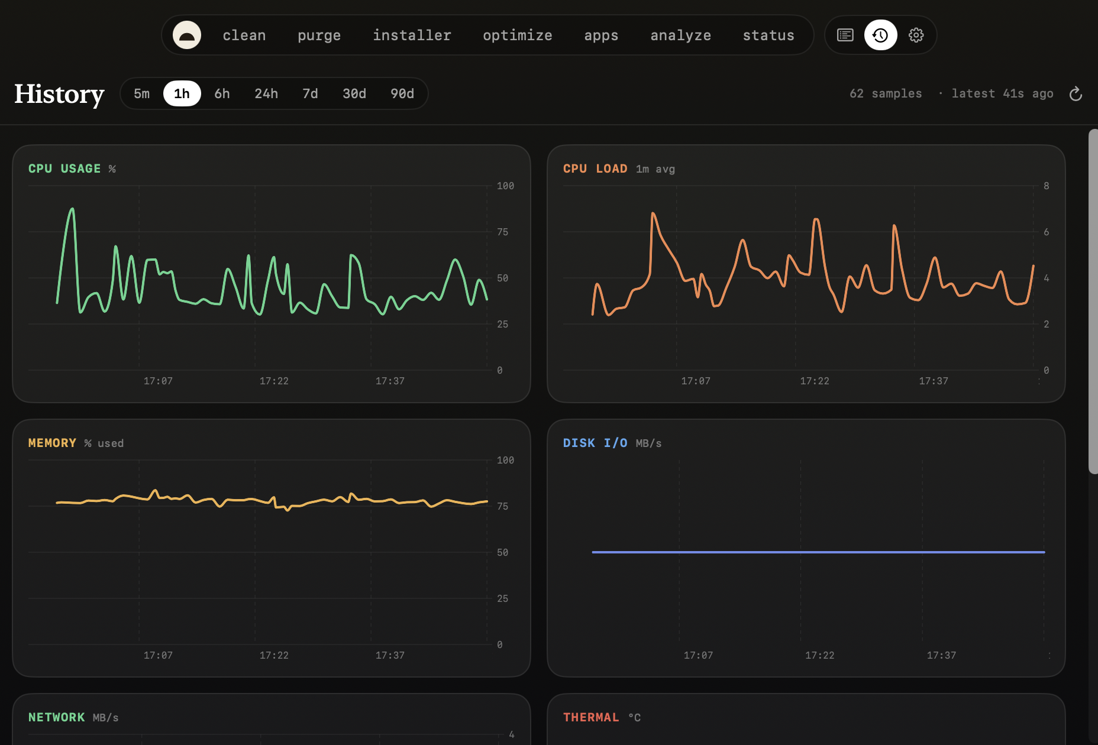This screenshot has height=745, width=1098.
Task: Select the 7d time range
Action: coord(310,93)
